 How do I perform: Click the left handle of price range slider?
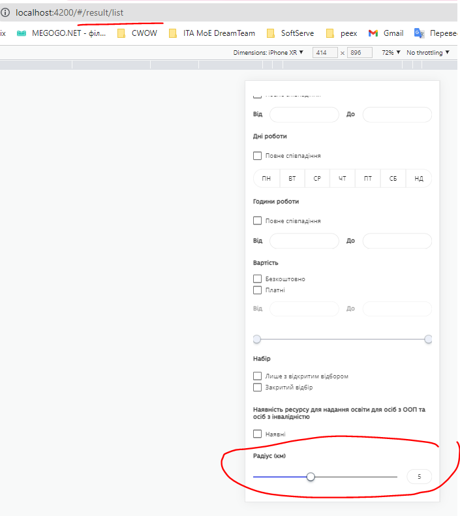click(257, 339)
